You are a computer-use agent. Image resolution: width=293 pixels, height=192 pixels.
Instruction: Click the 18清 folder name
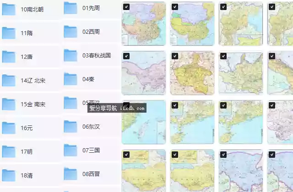point(27,176)
